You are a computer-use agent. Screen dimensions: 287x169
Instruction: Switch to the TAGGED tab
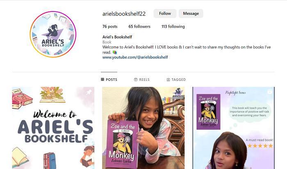176,80
